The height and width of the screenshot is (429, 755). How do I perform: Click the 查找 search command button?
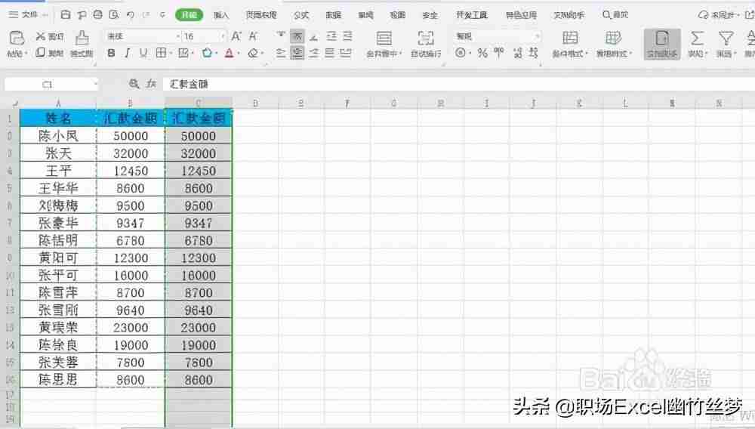click(x=615, y=15)
